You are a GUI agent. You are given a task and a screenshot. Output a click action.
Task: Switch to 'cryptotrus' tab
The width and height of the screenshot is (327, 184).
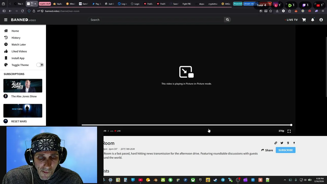coord(213,4)
